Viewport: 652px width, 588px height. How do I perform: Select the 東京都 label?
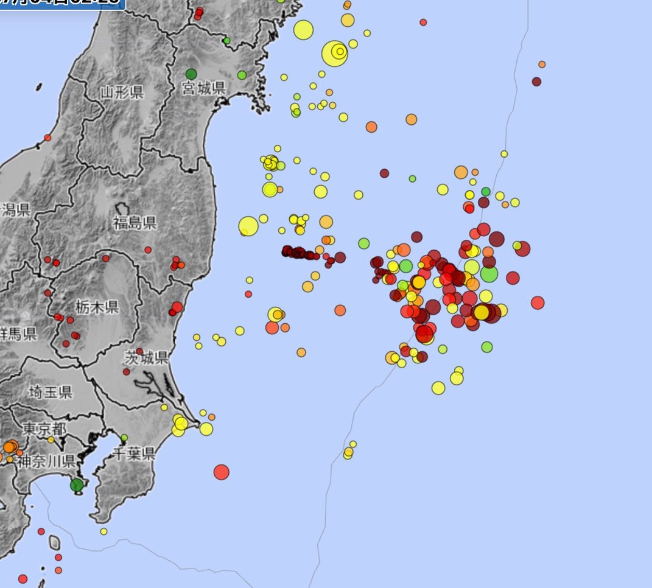[44, 429]
